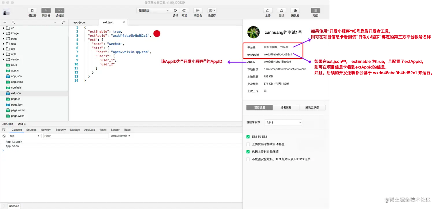Click the user avatar in toolbar

point(6,12)
